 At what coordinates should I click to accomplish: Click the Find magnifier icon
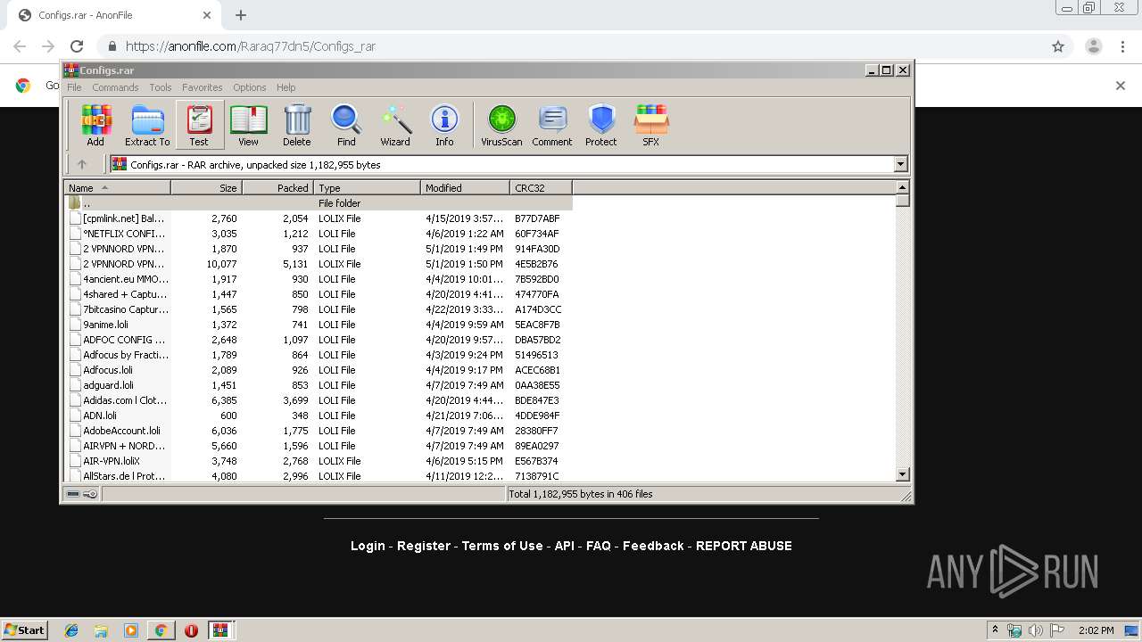coord(346,125)
